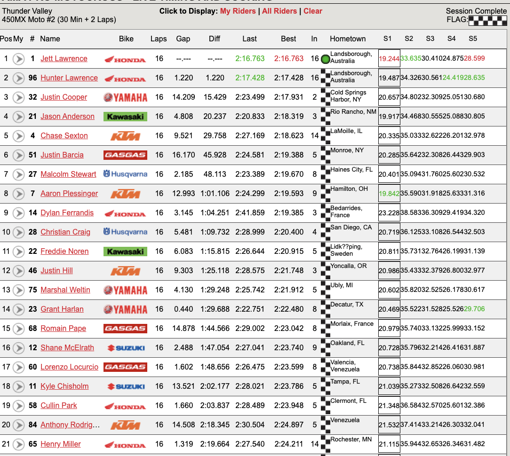
Task: Click the Clear display option
Action: point(313,11)
